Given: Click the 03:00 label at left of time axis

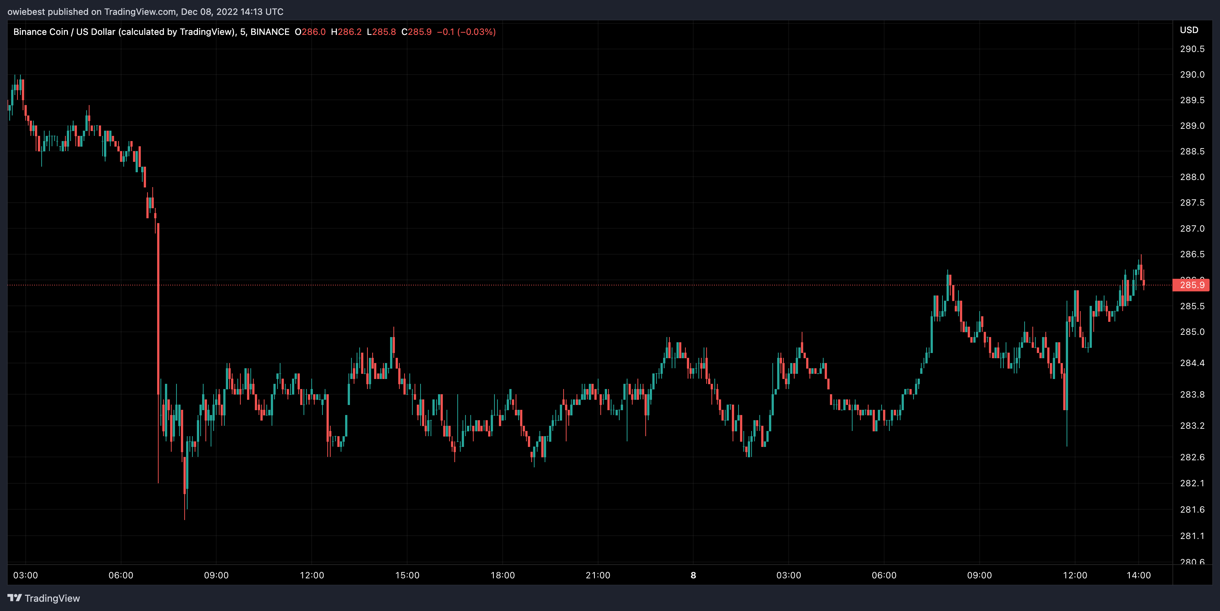Looking at the screenshot, I should (x=26, y=575).
